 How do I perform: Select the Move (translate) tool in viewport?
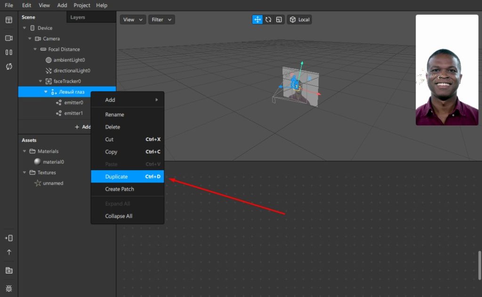[x=257, y=20]
